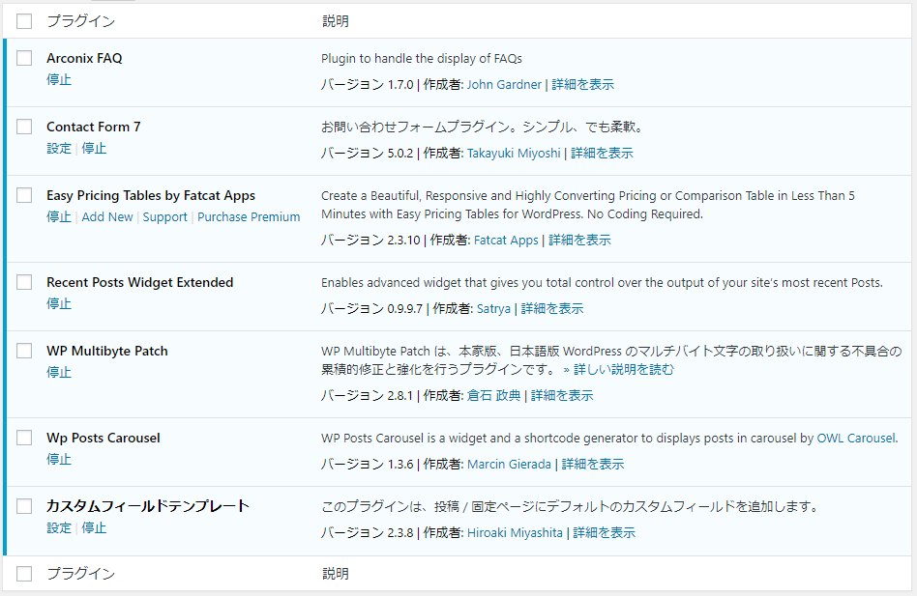917x596 pixels.
Task: Click the Recent Posts Widget Extended title
Action: click(x=139, y=282)
